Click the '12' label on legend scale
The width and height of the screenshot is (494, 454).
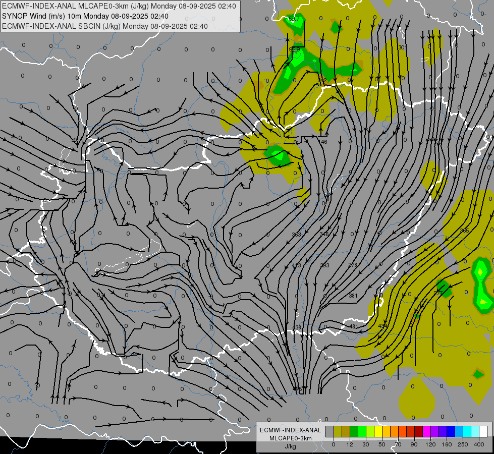350,444
